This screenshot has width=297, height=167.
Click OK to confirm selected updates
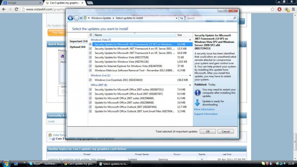[x=208, y=131]
